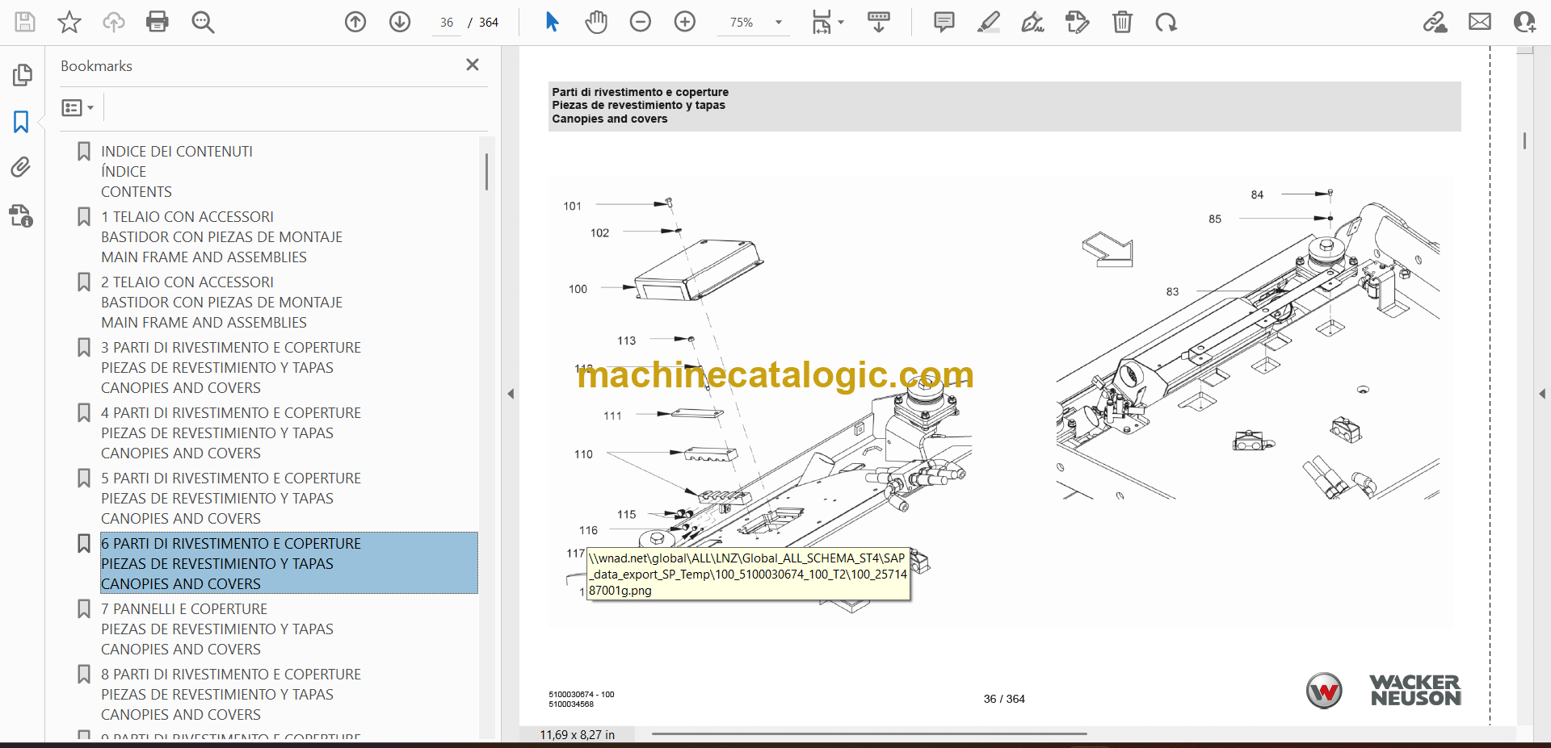Open the 75% zoom level dropdown
The image size is (1551, 748).
click(779, 23)
